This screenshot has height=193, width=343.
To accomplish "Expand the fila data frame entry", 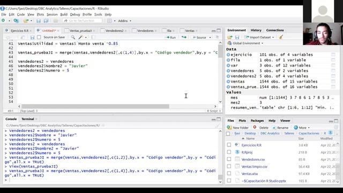I will (228, 60).
